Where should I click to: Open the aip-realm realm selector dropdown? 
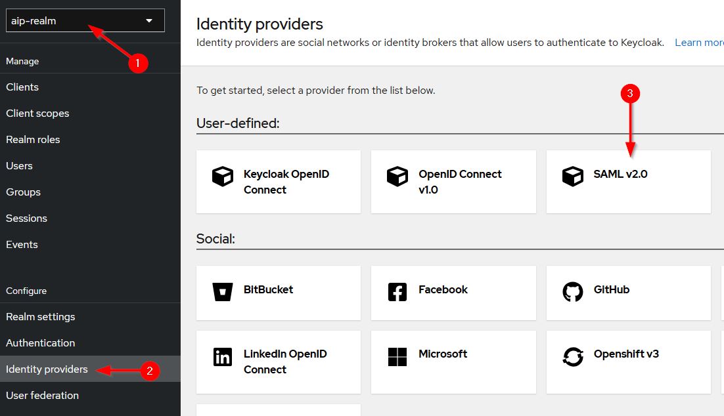coord(85,21)
